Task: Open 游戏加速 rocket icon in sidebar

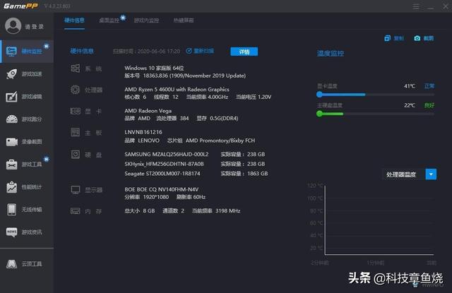Action: [11, 74]
